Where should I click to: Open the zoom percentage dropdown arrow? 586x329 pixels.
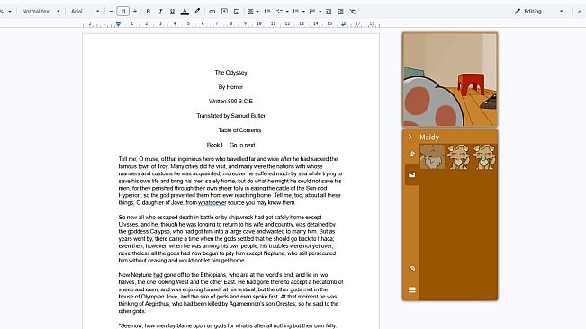[x=10, y=12]
